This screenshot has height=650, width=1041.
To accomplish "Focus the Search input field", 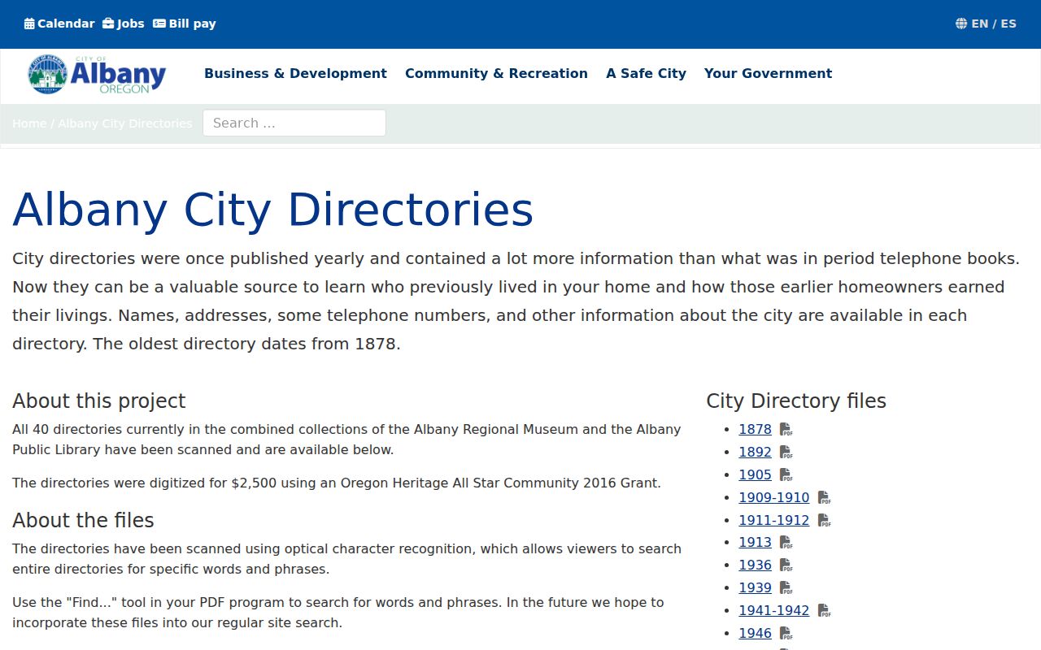I will (294, 123).
